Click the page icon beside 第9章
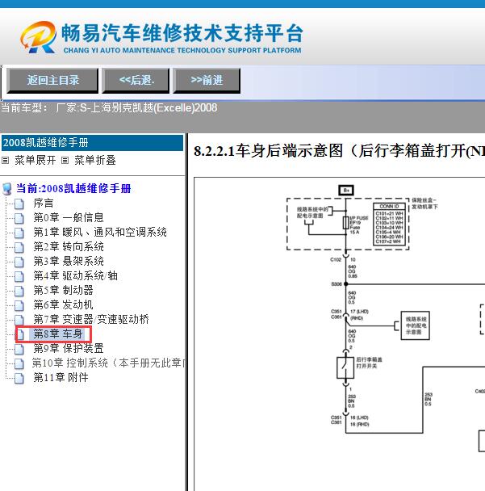The width and height of the screenshot is (485, 491). pos(19,349)
